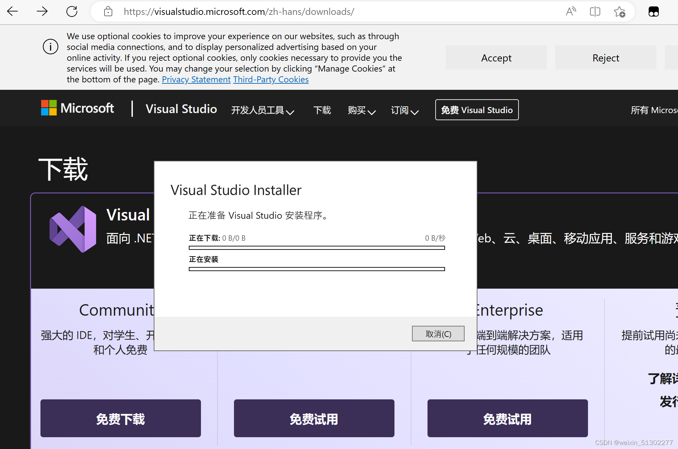Click the browser forward arrow
Screen dimensions: 678x449
42,11
